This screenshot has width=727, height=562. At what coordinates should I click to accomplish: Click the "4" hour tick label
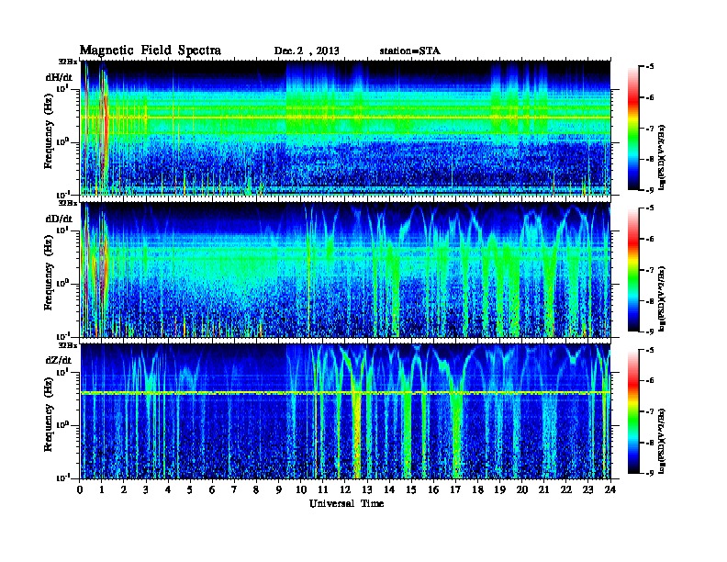point(168,490)
